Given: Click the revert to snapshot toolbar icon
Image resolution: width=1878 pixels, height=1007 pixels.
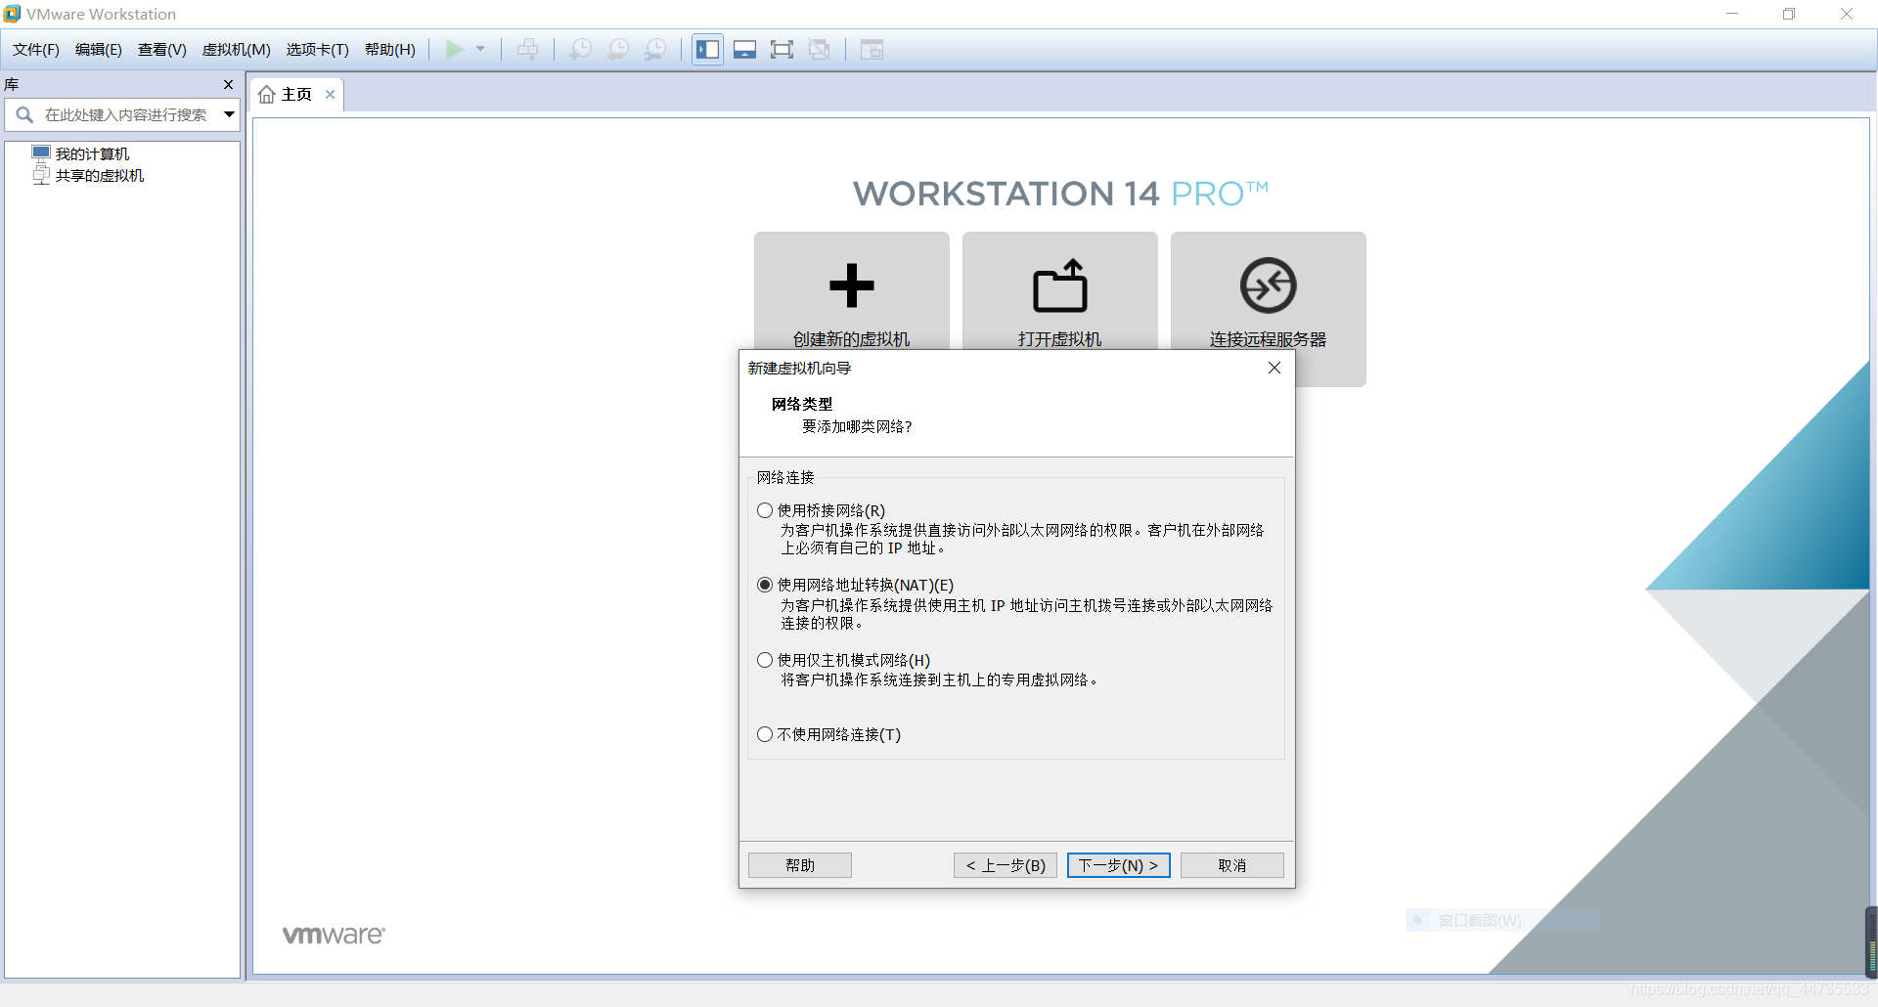Looking at the screenshot, I should coord(618,49).
